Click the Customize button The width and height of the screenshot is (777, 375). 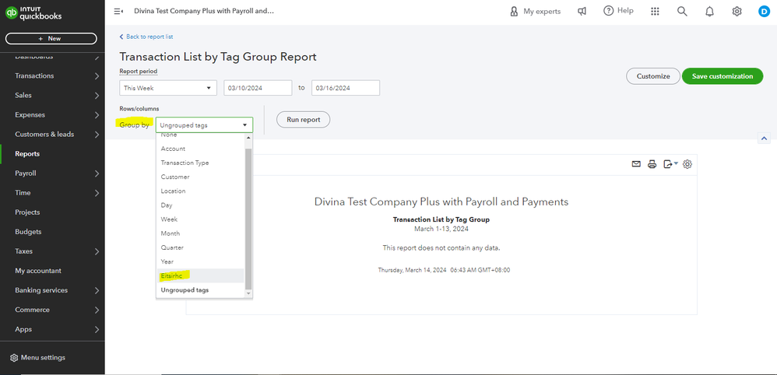653,76
